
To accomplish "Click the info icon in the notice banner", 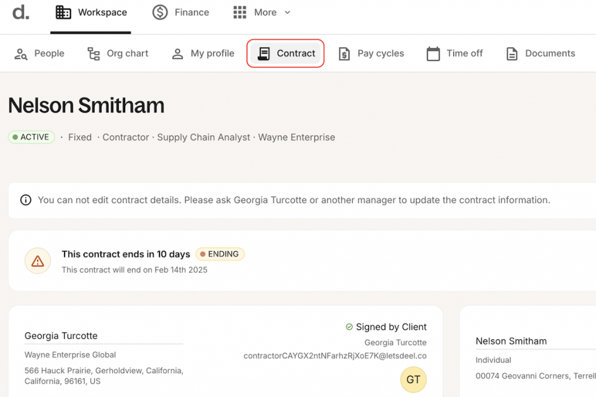I will 26,200.
